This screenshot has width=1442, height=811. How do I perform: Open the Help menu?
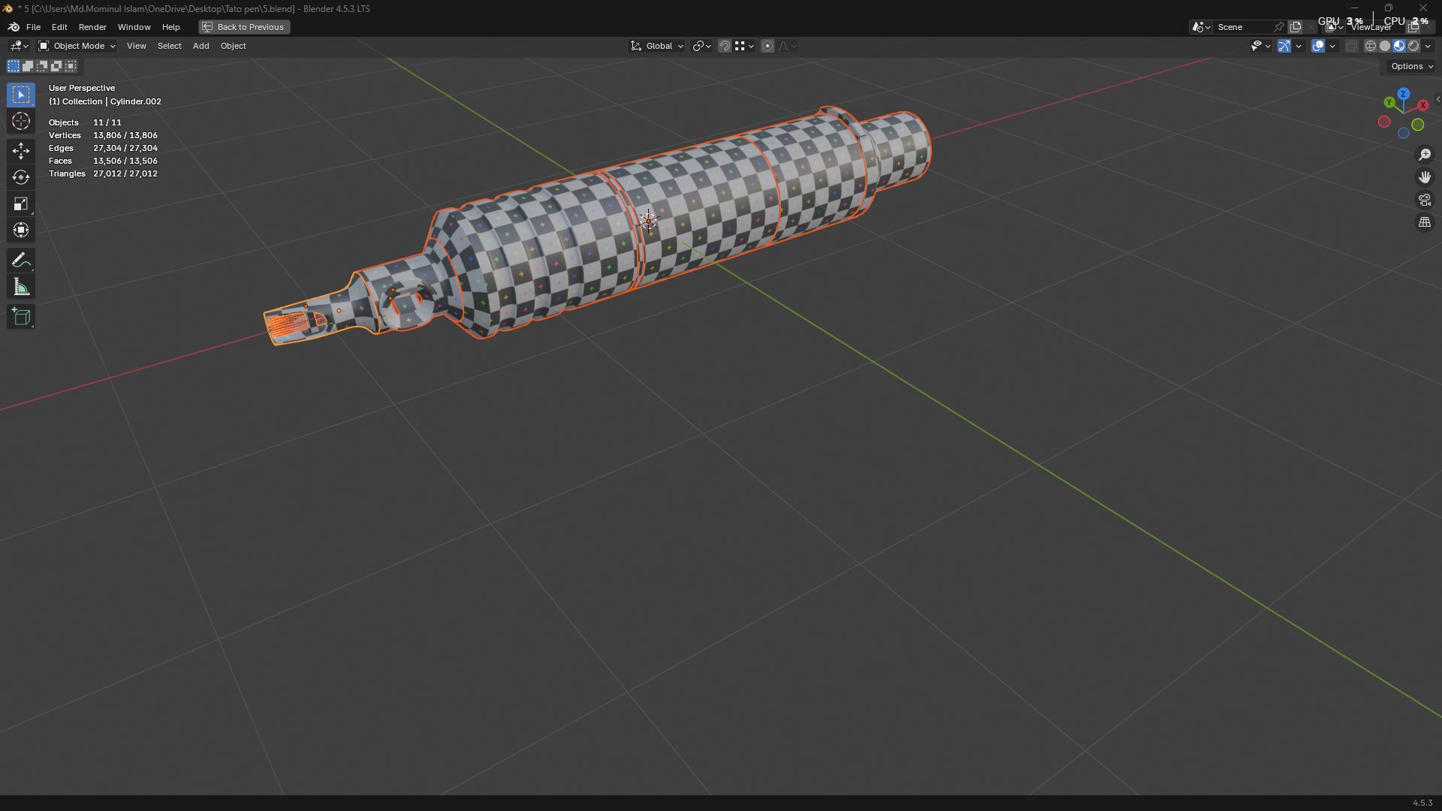(x=171, y=27)
